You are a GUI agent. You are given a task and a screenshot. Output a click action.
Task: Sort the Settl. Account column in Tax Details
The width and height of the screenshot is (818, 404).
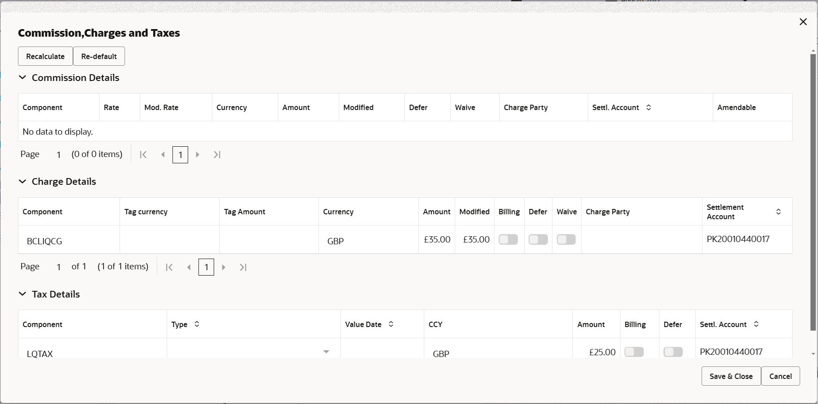tap(756, 324)
